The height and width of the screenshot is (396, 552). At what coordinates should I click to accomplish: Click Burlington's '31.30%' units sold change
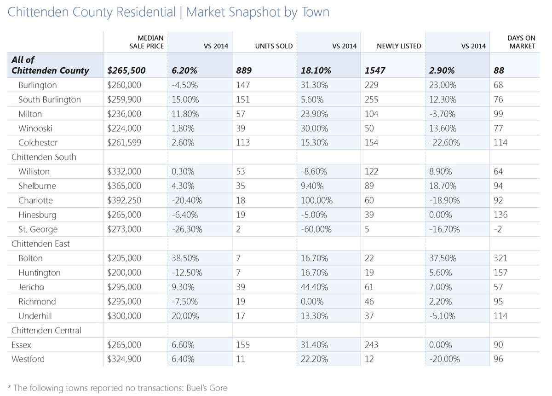[314, 85]
